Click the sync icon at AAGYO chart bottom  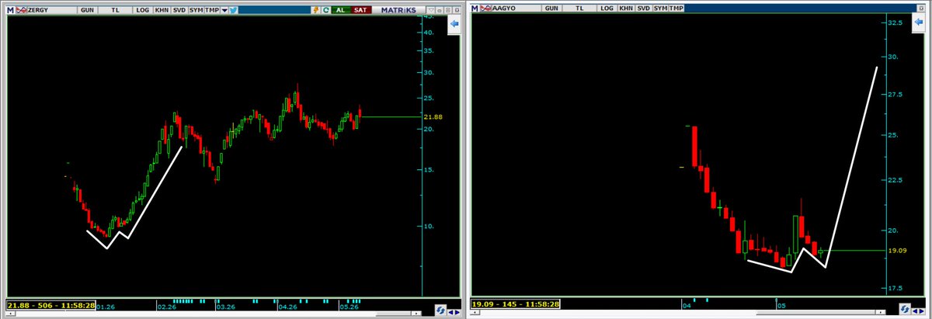coord(905,309)
